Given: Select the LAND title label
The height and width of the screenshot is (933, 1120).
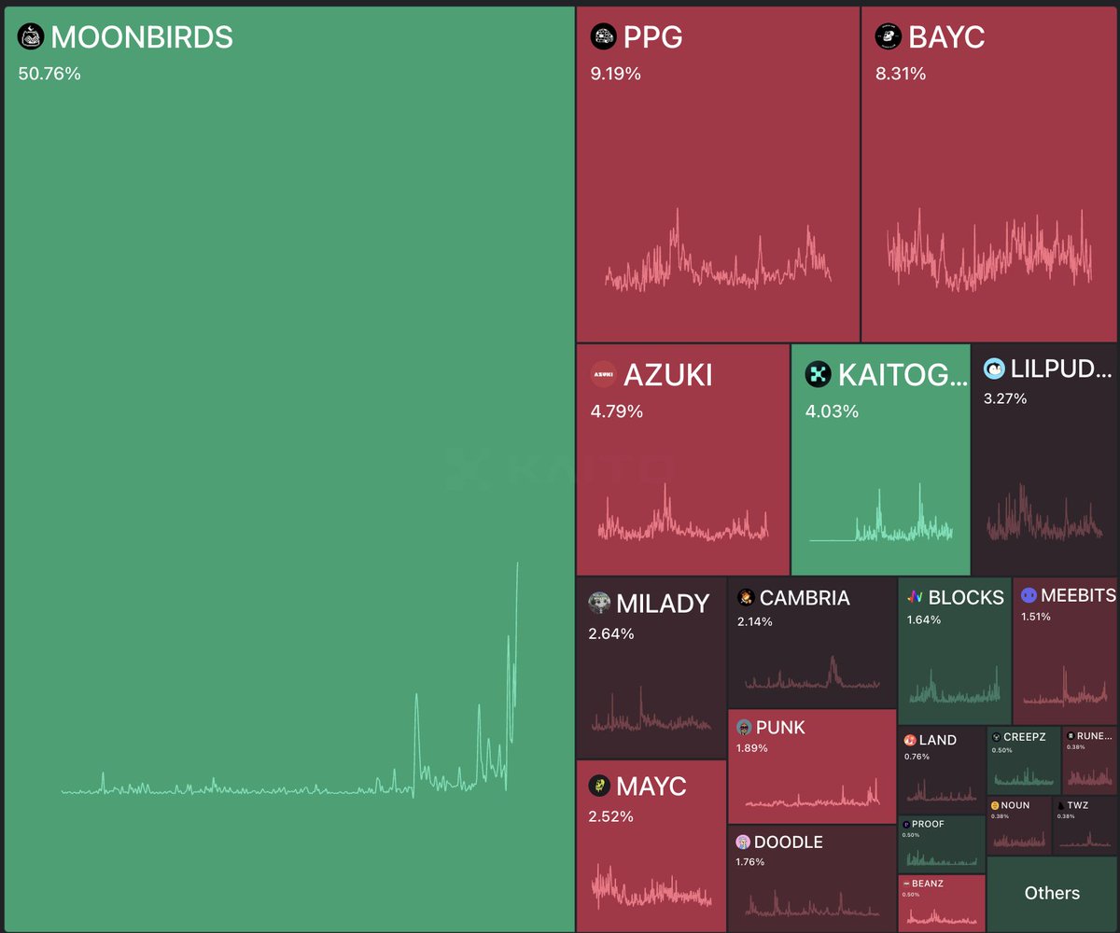Looking at the screenshot, I should coord(938,740).
